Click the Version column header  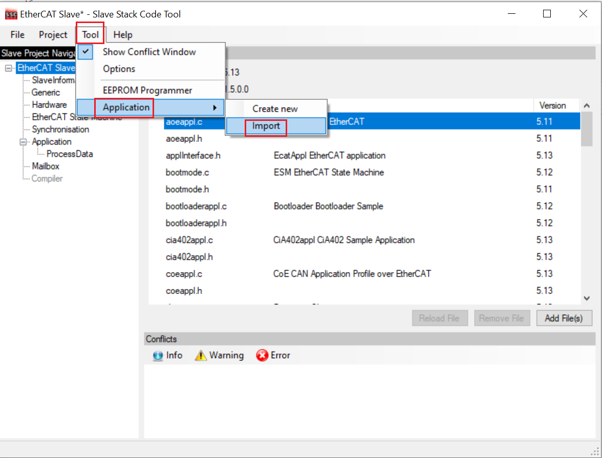tap(552, 106)
